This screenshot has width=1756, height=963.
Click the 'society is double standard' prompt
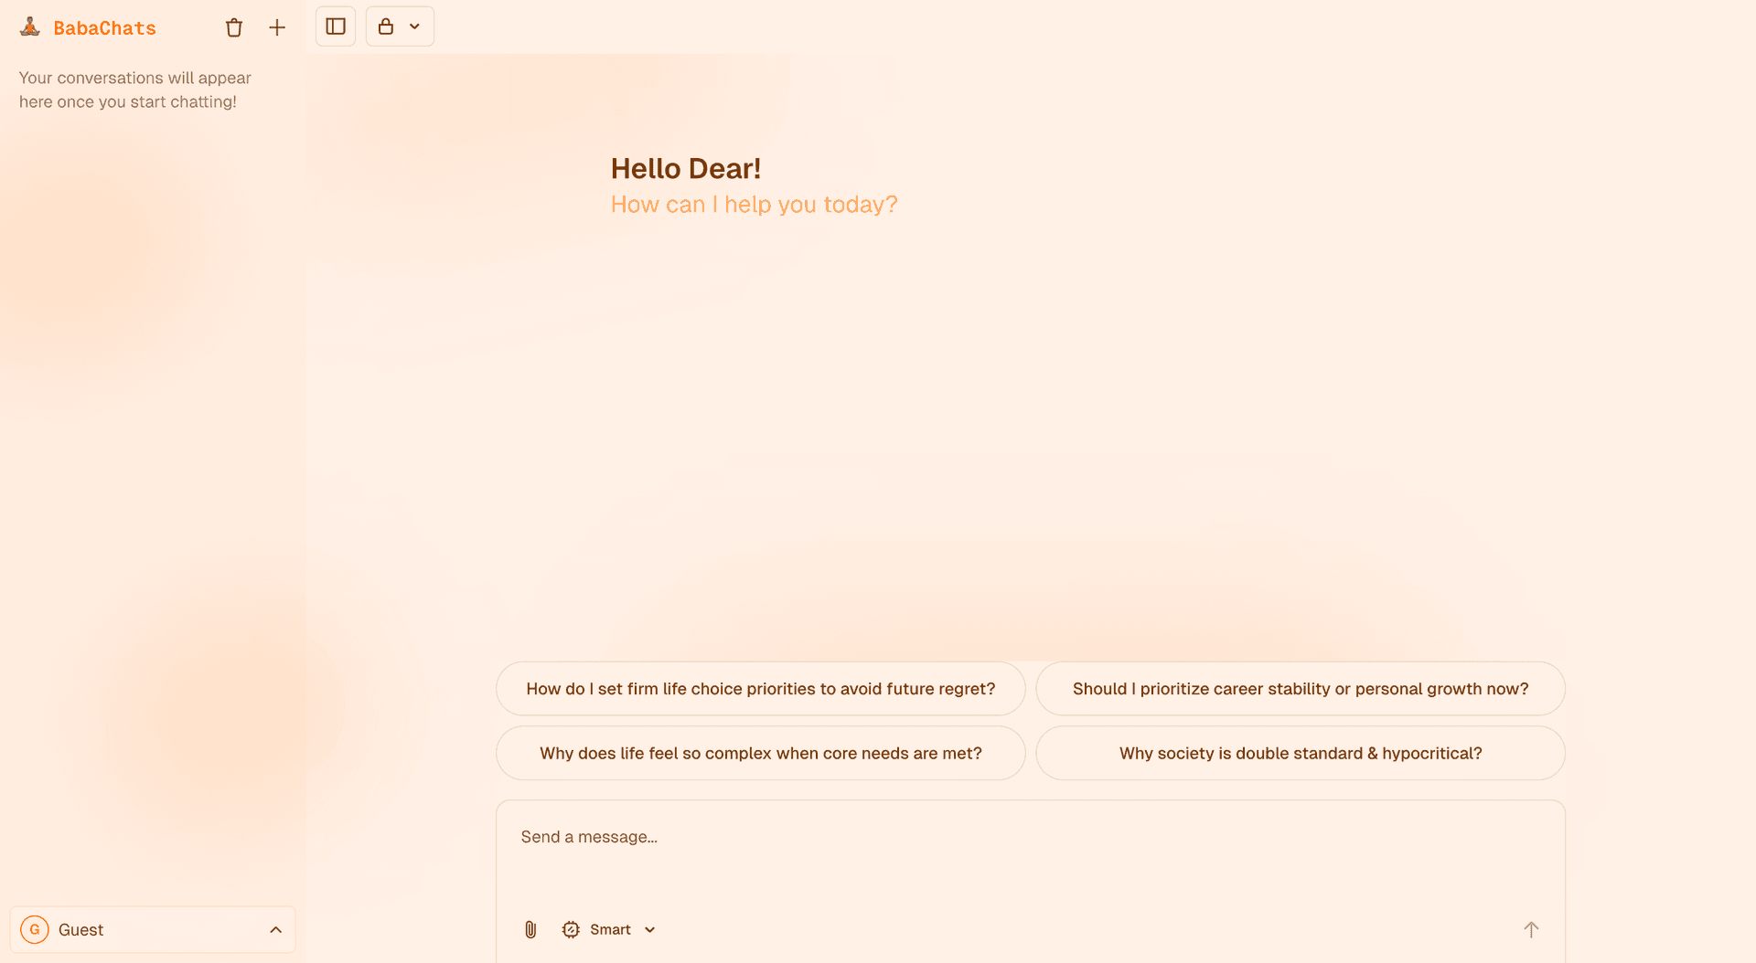[1300, 753]
